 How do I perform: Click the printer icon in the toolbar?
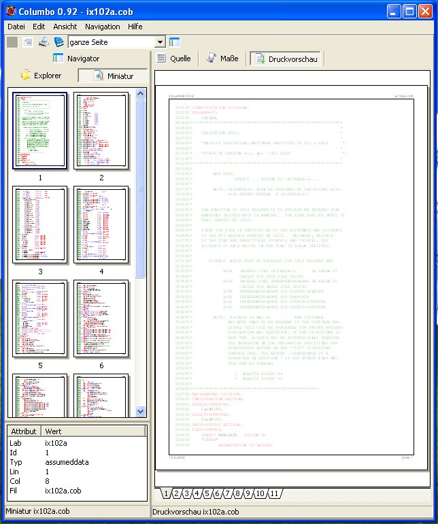coord(43,42)
